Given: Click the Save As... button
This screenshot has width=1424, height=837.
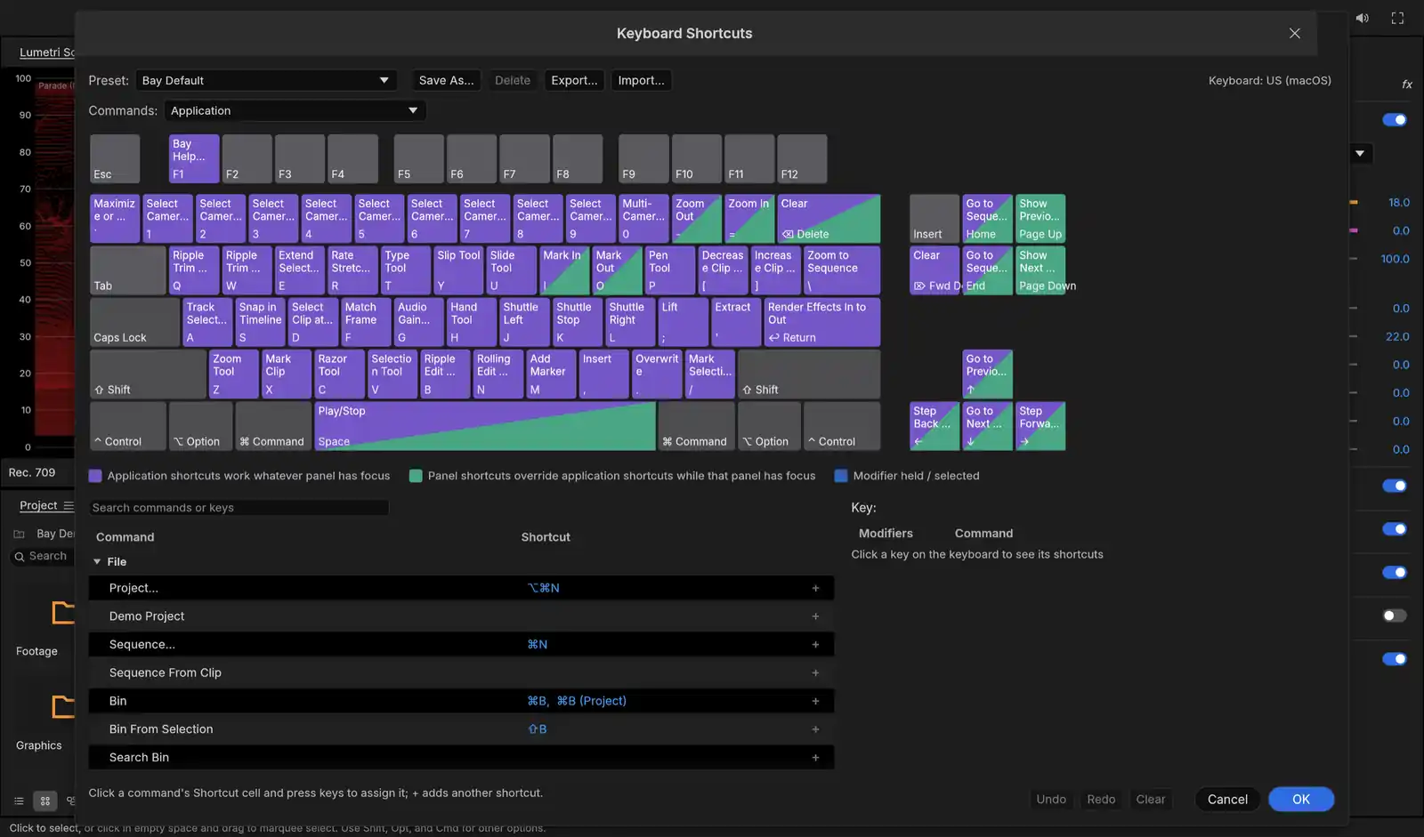Looking at the screenshot, I should click(447, 80).
